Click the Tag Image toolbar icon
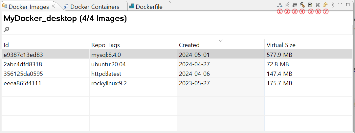The height and width of the screenshot is (133, 355). click(x=310, y=5)
